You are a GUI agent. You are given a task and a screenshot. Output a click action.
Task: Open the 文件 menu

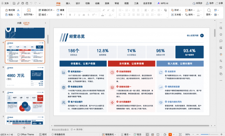coord(5,3)
